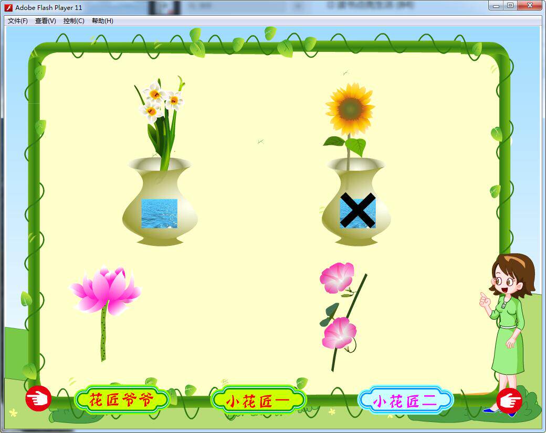The image size is (546, 433).
Task: Open the 控制(C) menu
Action: coord(74,21)
